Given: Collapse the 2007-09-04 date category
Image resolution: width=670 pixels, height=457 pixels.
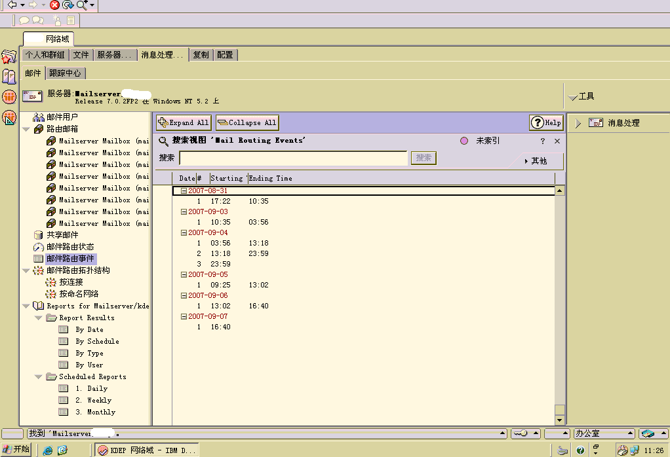Looking at the screenshot, I should tap(184, 232).
